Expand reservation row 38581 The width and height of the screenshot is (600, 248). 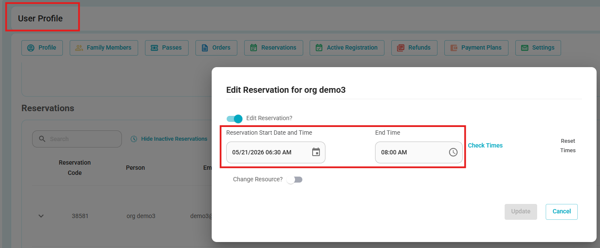pyautogui.click(x=41, y=216)
